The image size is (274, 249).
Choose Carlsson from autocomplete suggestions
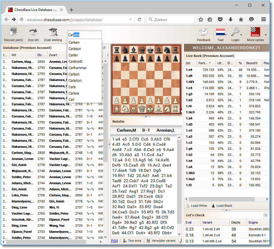(75, 49)
